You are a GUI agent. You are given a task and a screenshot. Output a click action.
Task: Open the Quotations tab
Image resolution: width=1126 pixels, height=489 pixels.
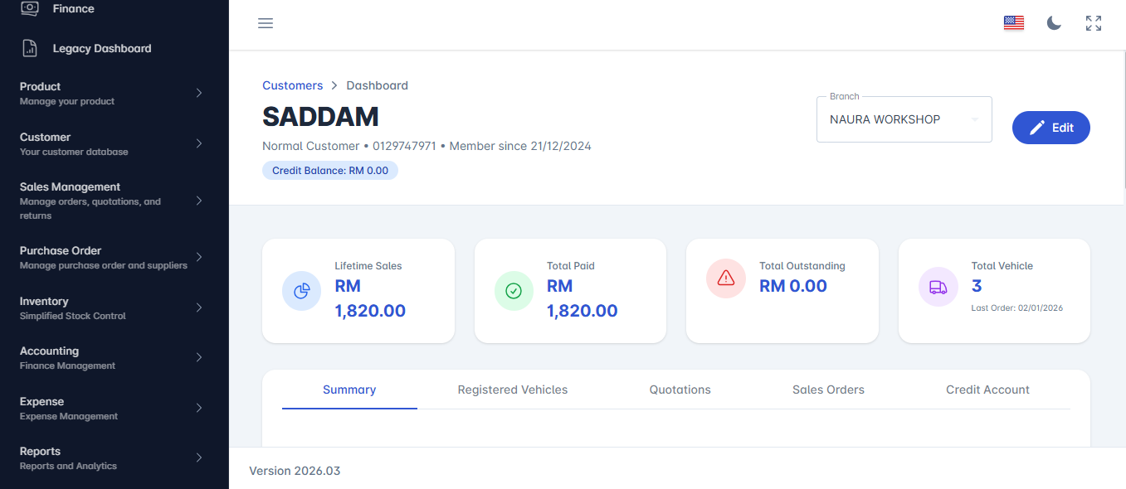tap(680, 390)
